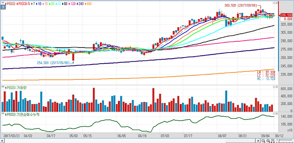This screenshot has height=143, width=294.
Task: Zoom in the chart with plus magnifier
Action: (268, 141)
